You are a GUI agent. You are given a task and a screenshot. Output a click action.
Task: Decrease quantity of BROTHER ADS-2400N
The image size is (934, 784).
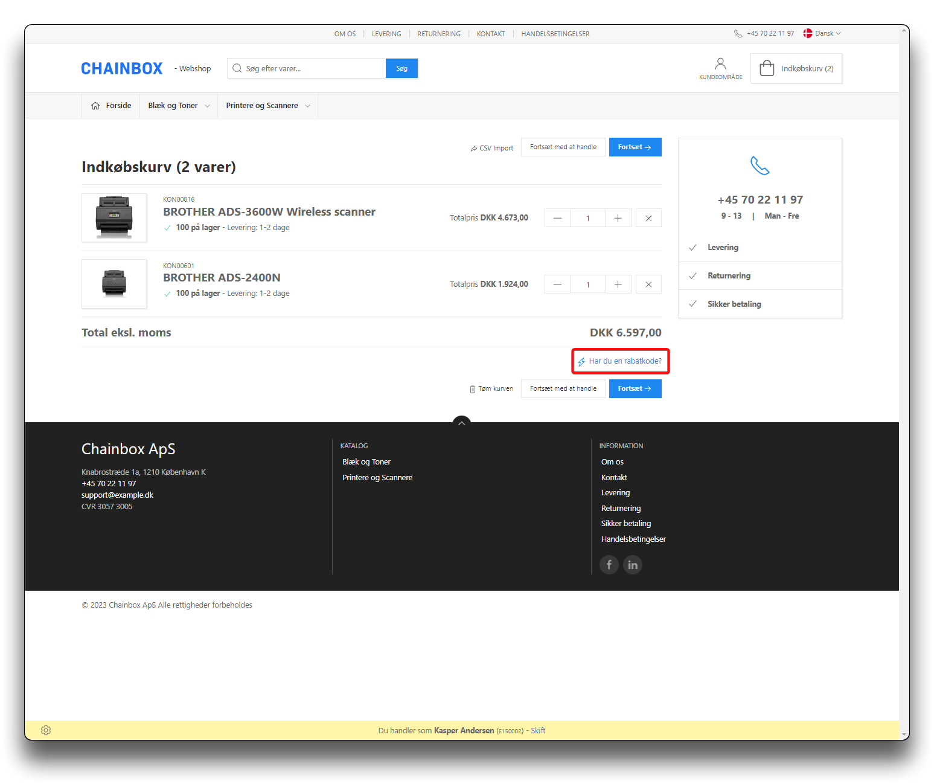tap(557, 284)
